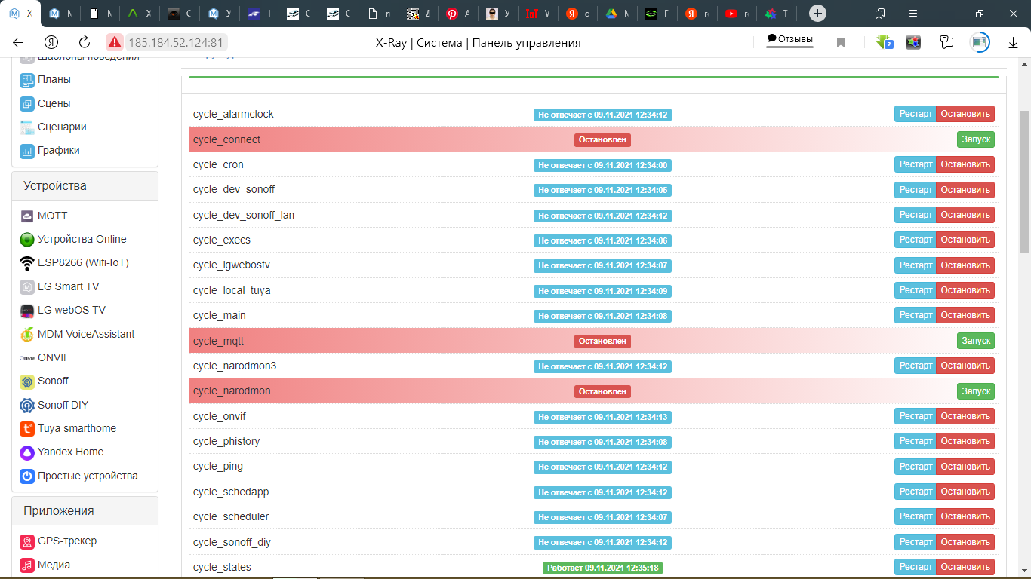Click the green Устройства Online icon
The width and height of the screenshot is (1031, 579).
26,240
